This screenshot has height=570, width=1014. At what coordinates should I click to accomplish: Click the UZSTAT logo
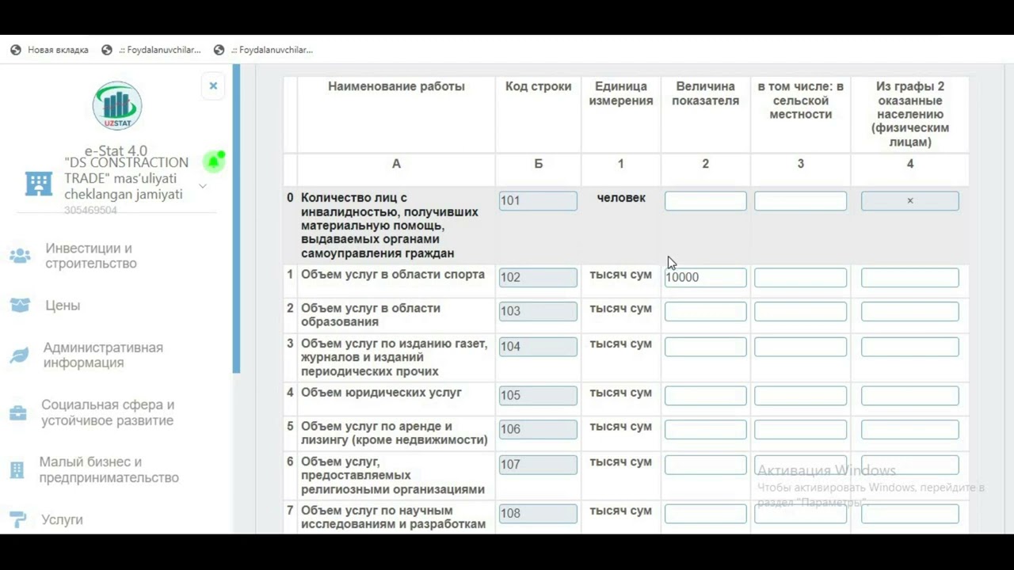117,105
